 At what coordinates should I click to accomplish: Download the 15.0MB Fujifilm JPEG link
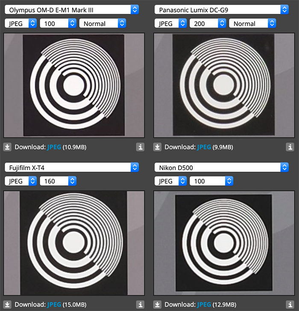[x=54, y=305]
